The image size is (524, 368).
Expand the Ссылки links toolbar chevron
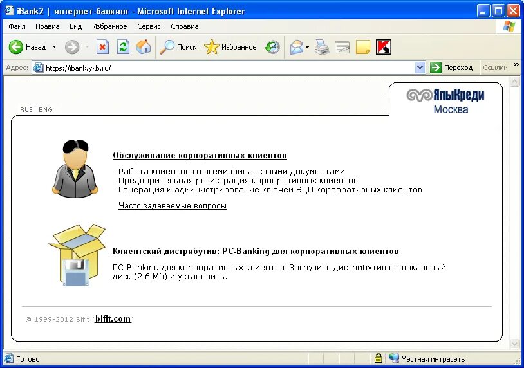point(516,65)
